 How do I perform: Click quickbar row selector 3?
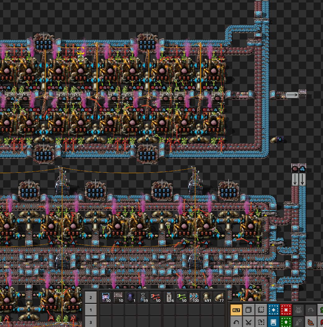pyautogui.click(x=91, y=322)
